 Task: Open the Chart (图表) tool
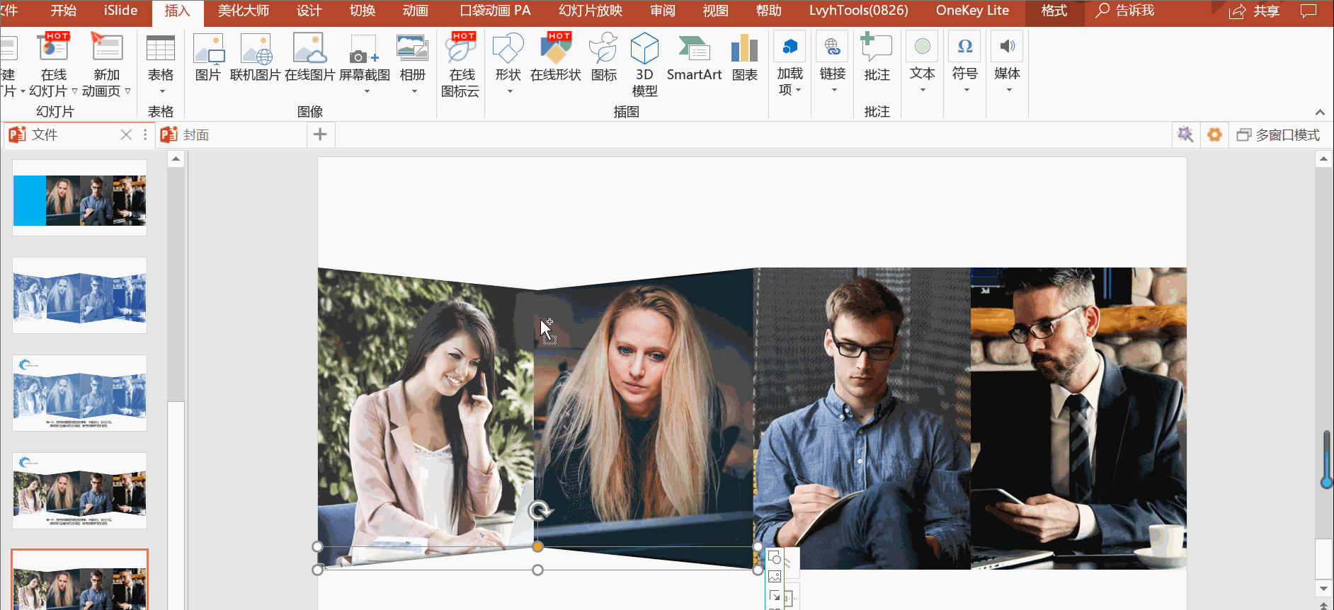point(744,58)
